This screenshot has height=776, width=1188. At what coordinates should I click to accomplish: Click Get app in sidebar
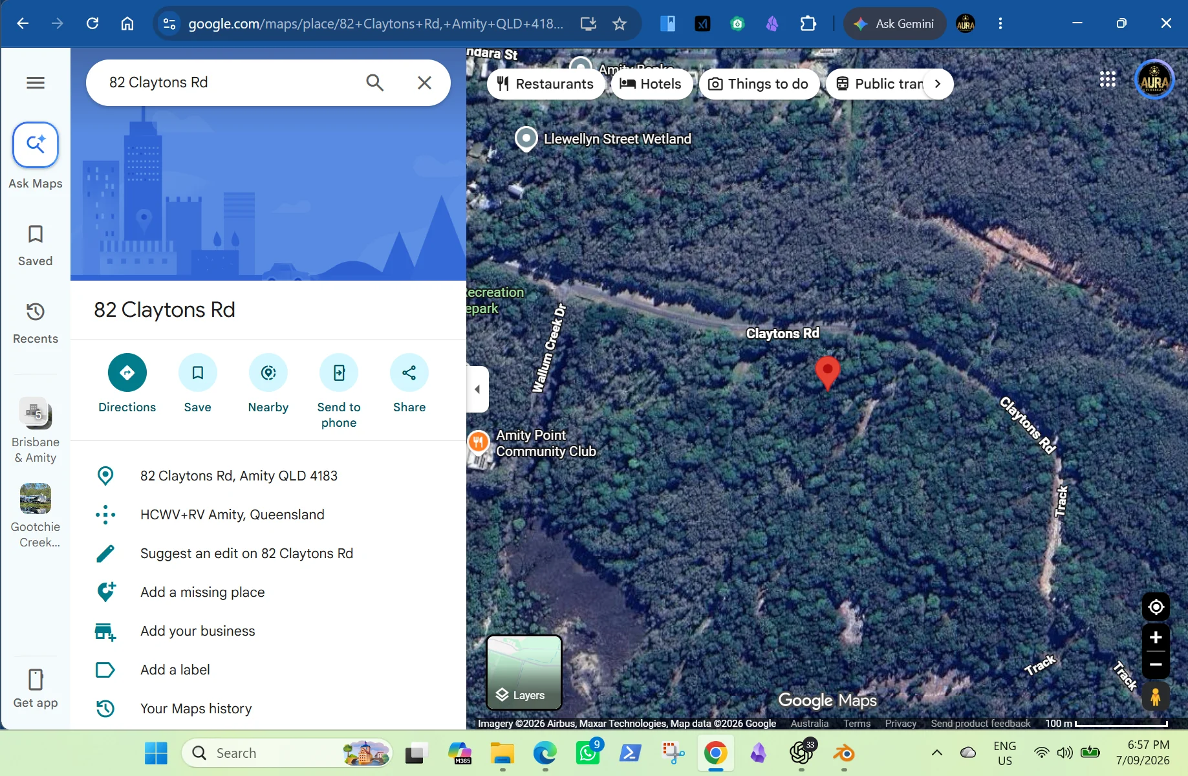click(x=36, y=689)
